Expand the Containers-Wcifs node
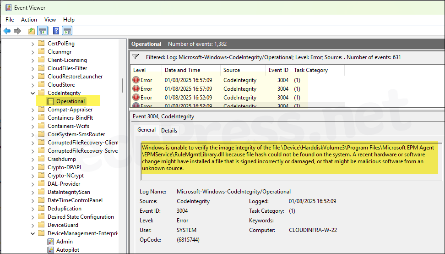The height and width of the screenshot is (254, 445). [33, 126]
